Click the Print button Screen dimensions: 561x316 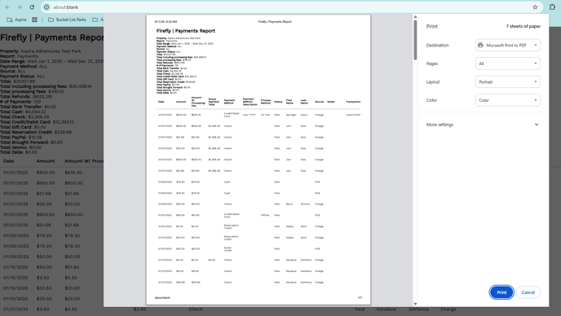501,292
